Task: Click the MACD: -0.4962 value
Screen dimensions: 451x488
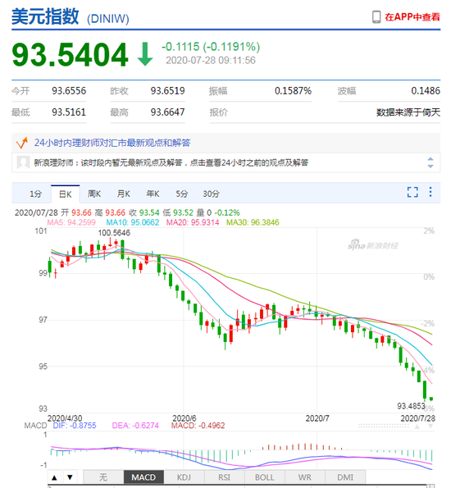Action: tap(198, 426)
